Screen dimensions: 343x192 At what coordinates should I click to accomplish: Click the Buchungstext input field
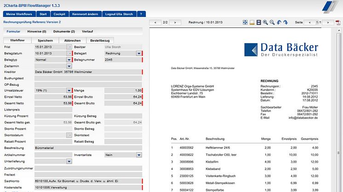(x=88, y=78)
